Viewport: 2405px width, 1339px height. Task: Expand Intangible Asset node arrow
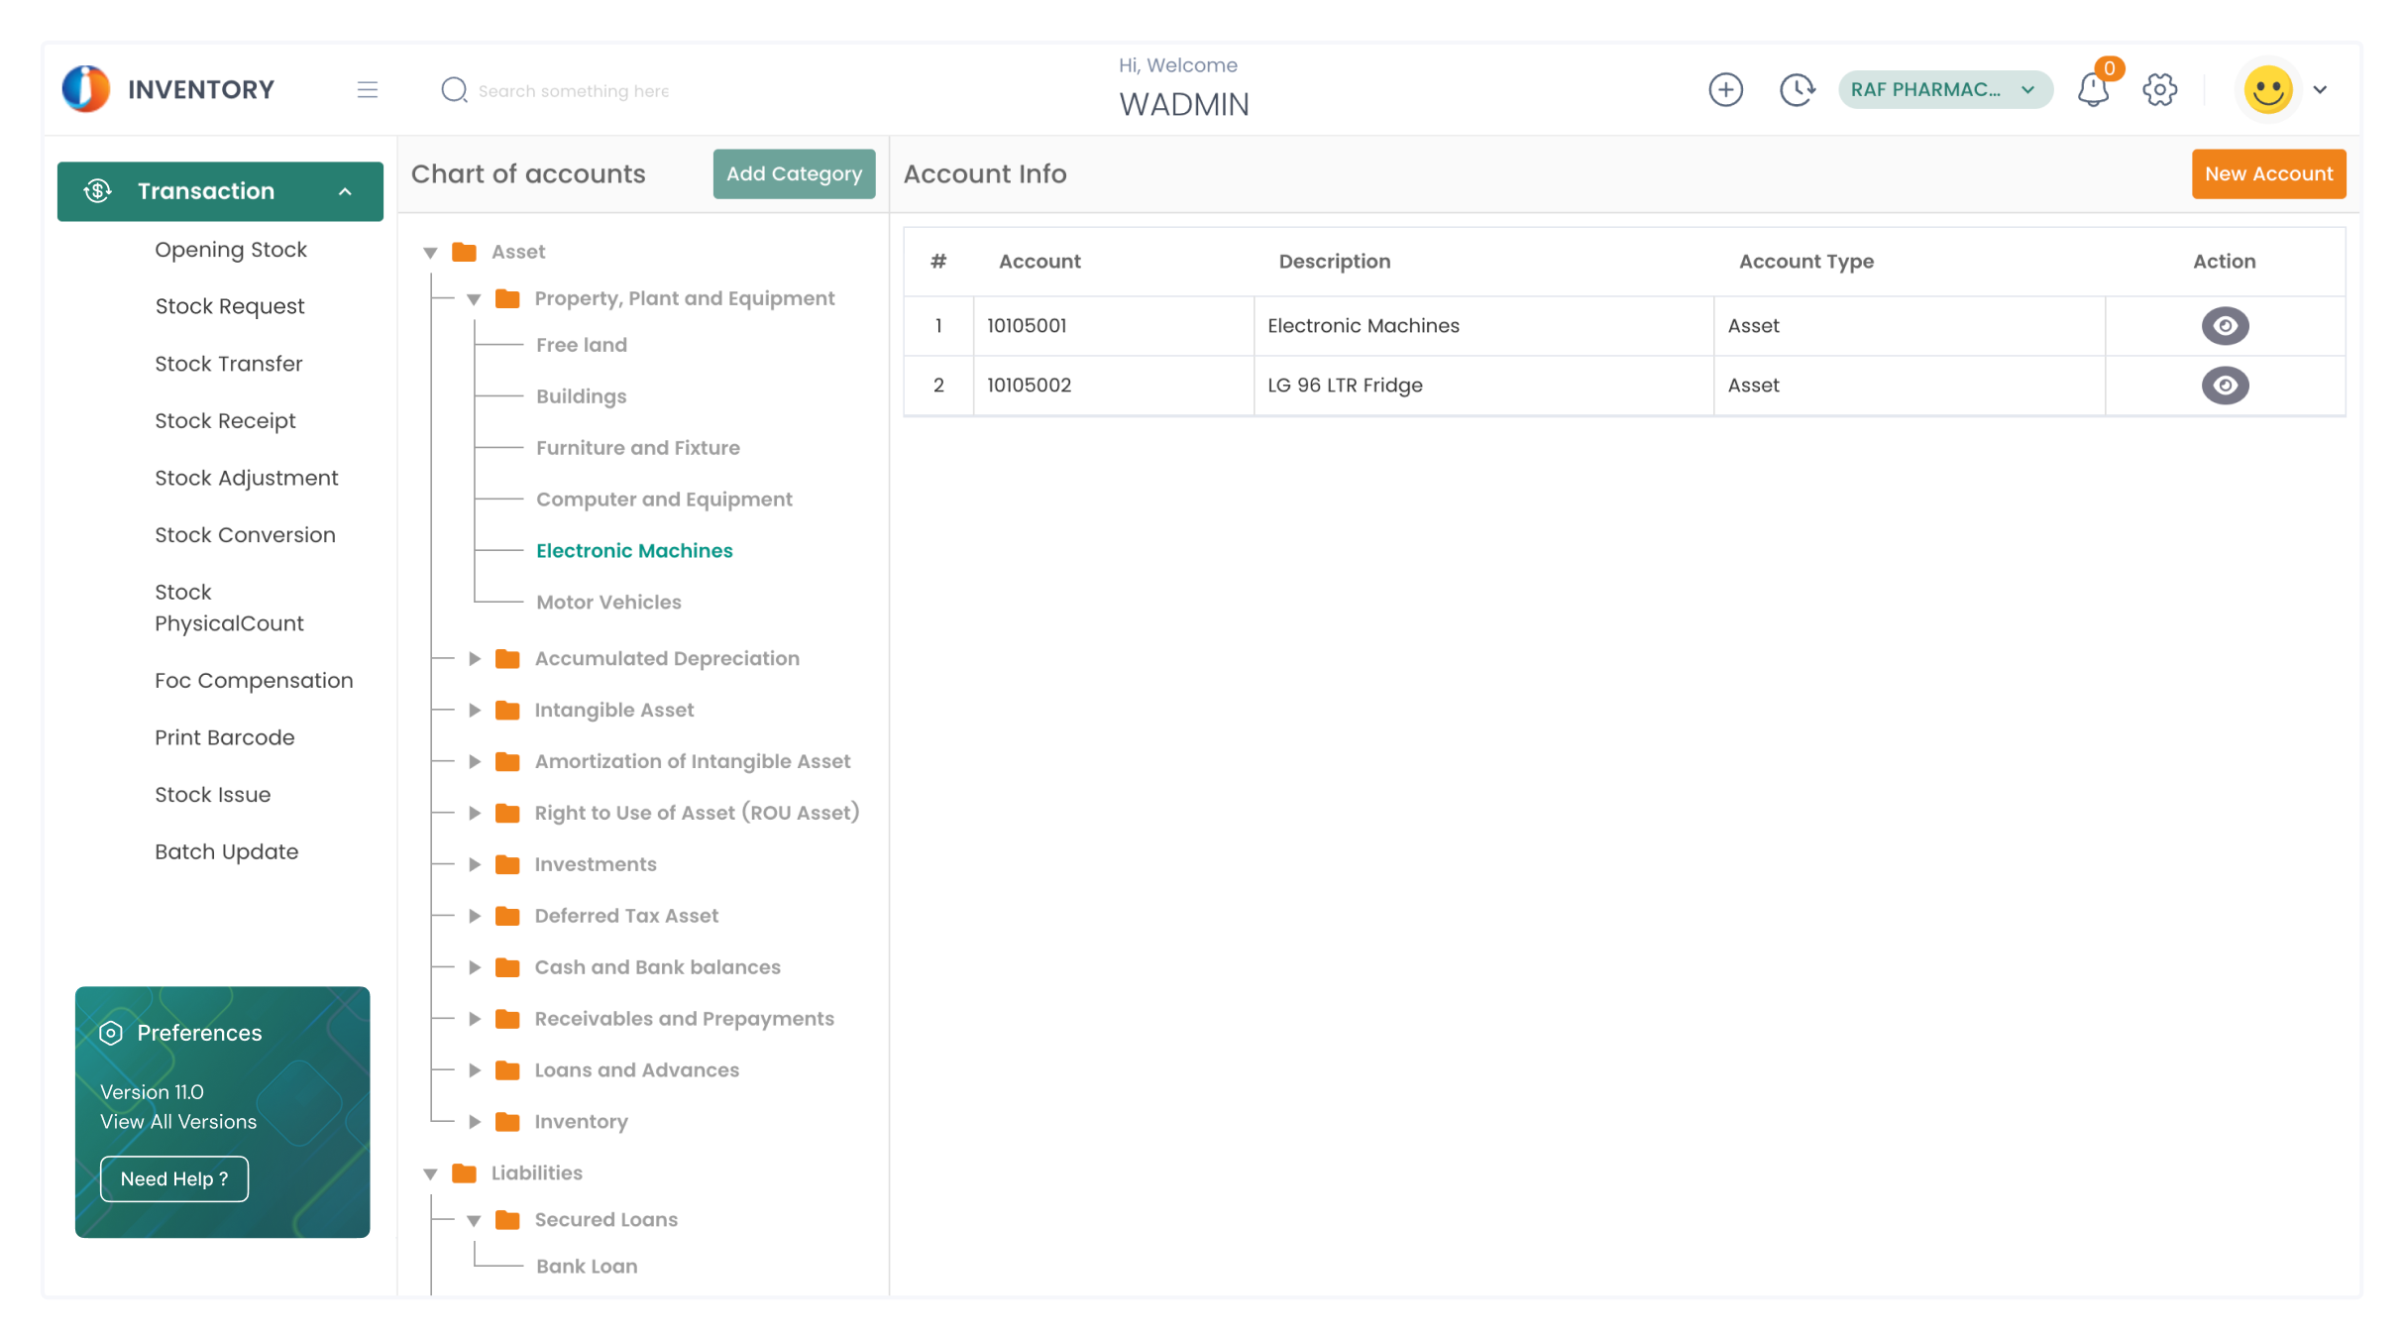pos(475,710)
